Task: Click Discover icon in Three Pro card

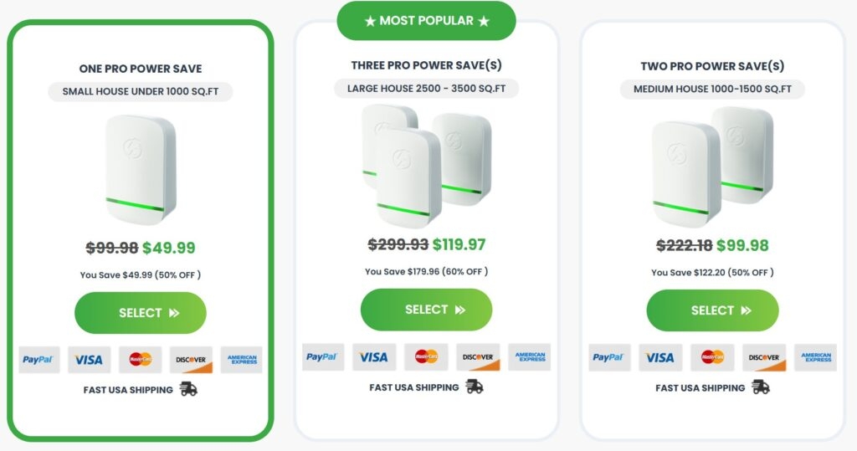Action: pos(479,357)
